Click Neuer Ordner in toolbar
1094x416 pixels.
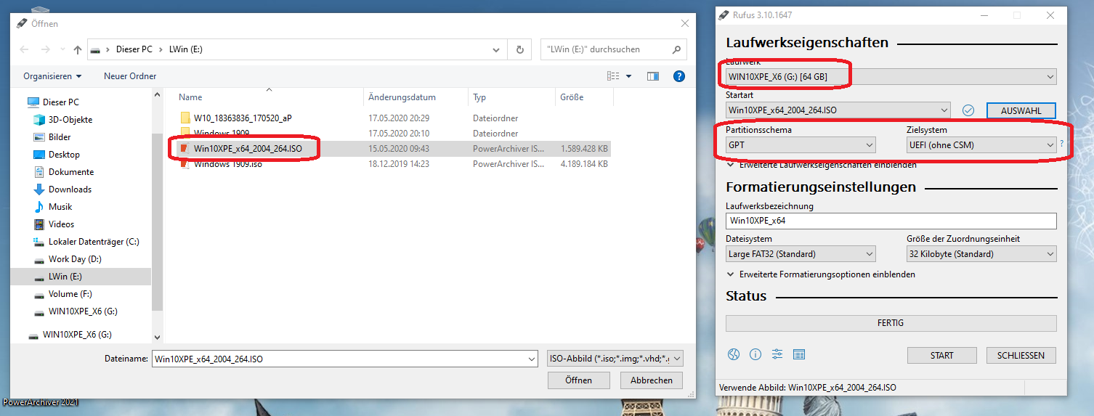[130, 76]
